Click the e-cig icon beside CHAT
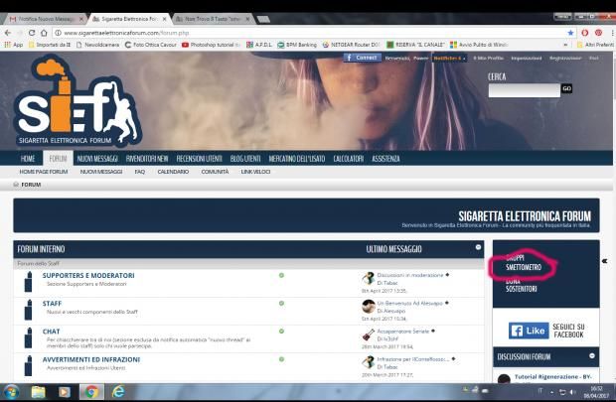This screenshot has height=402, width=616. (28, 337)
